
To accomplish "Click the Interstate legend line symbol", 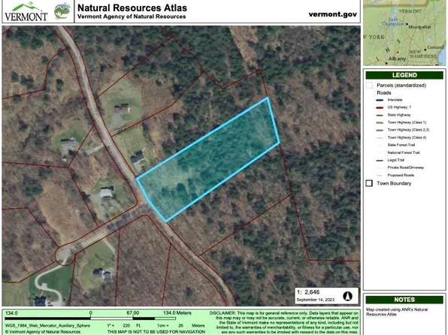I will pyautogui.click(x=380, y=100).
